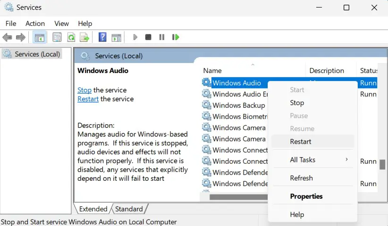Image resolution: width=388 pixels, height=226 pixels.
Task: Click the Back arrow toolbar icon
Action: click(7, 38)
